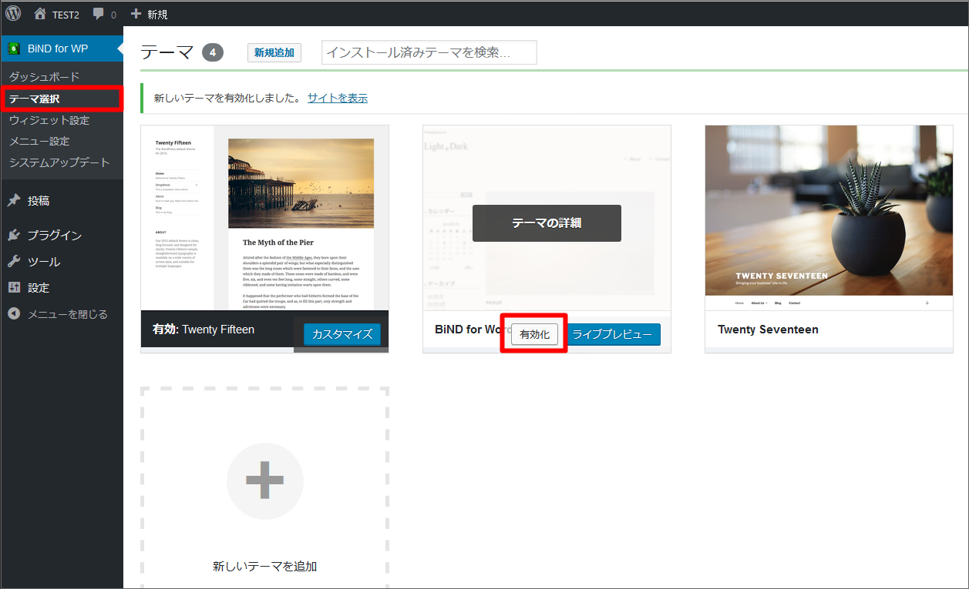Activate BiND theme with 有効化 button

tap(534, 335)
